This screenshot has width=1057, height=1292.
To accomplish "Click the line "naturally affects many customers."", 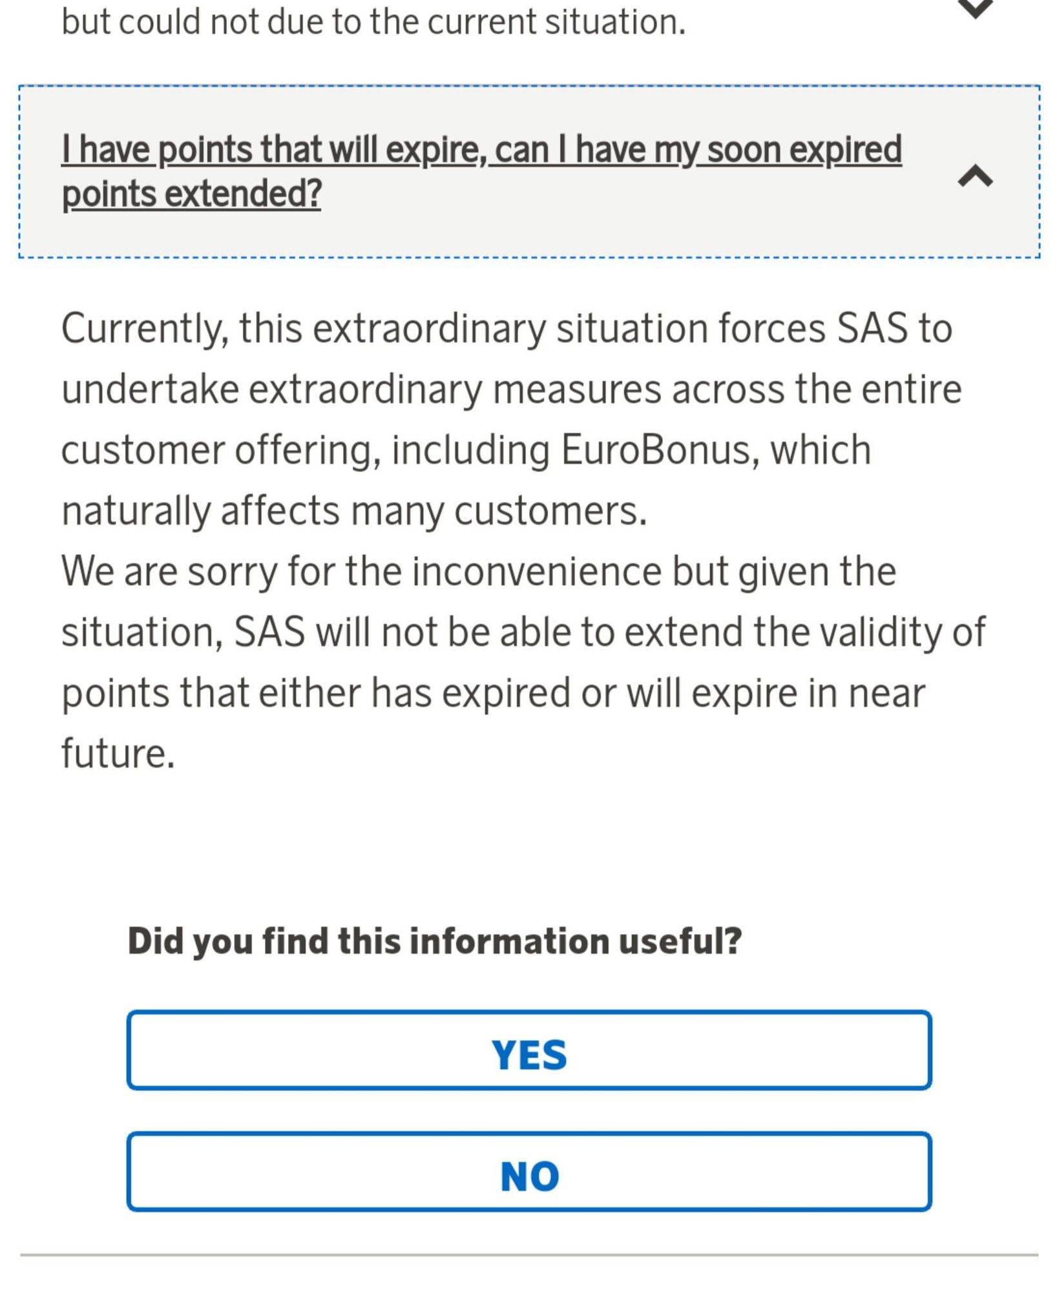I will point(354,511).
